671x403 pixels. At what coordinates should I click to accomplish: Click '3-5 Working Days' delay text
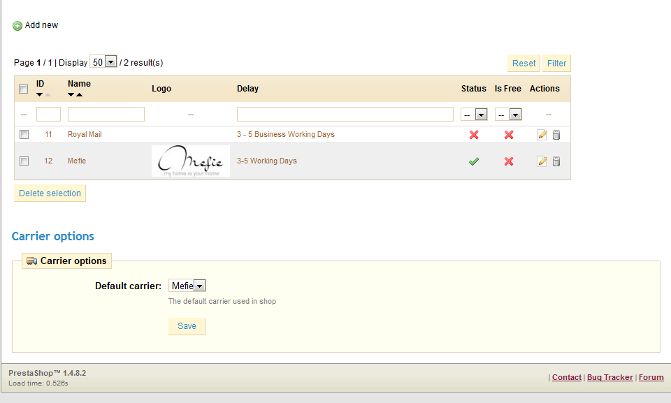click(x=266, y=161)
